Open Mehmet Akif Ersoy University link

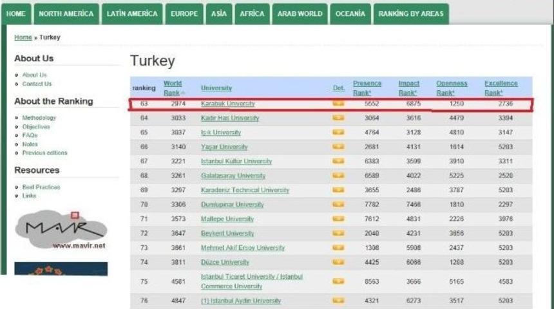[x=243, y=248]
